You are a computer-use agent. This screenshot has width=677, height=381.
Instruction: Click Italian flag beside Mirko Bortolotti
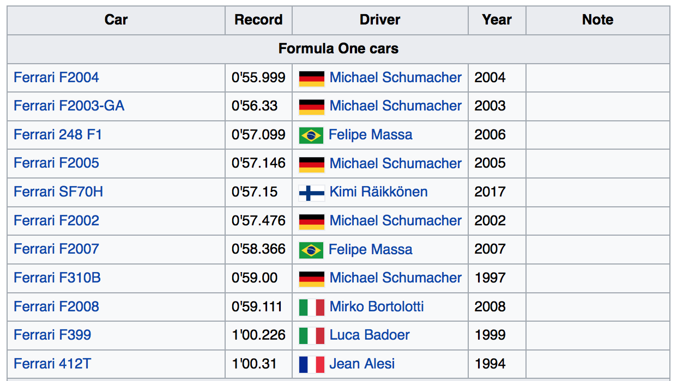[312, 307]
